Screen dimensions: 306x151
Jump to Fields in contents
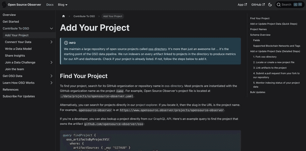point(256,40)
